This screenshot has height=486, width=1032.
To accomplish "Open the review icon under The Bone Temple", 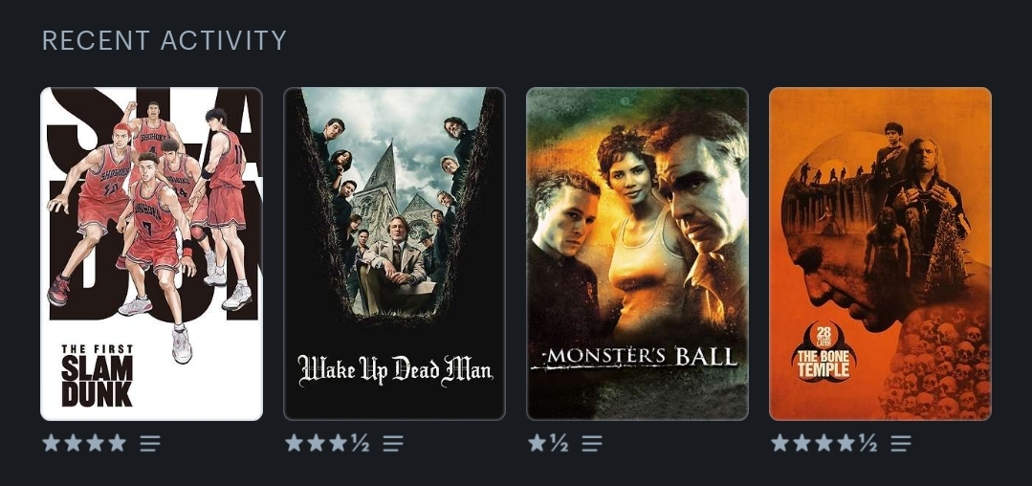I will 901,443.
